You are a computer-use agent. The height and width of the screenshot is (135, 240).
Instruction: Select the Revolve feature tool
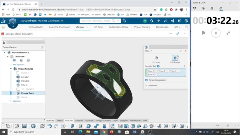pos(88,126)
